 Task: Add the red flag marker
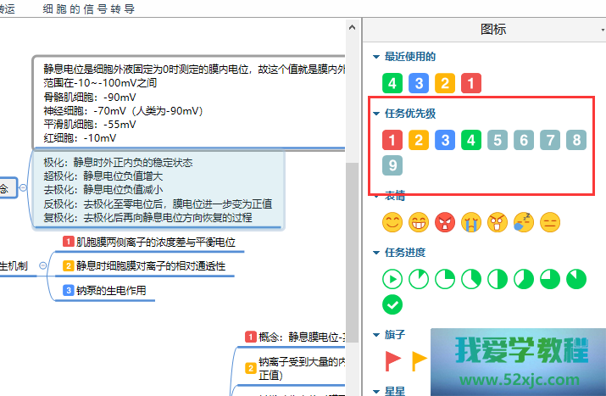392,360
